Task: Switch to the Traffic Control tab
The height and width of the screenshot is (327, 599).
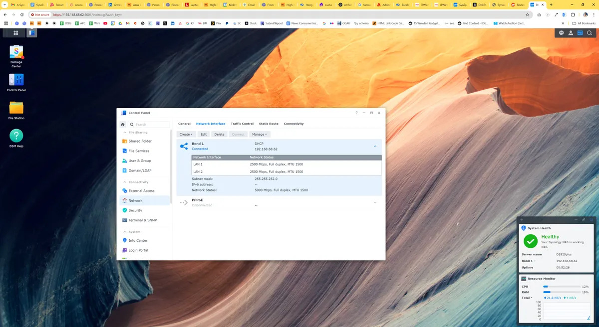Action: click(x=242, y=124)
